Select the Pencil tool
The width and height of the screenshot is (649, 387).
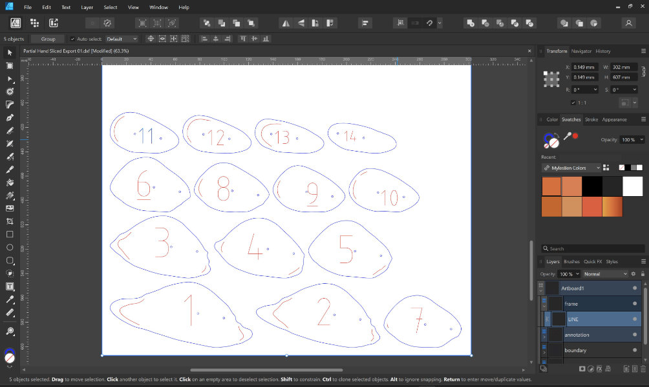(x=10, y=130)
